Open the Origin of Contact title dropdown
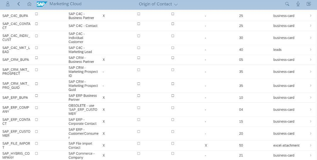 coord(158,4)
